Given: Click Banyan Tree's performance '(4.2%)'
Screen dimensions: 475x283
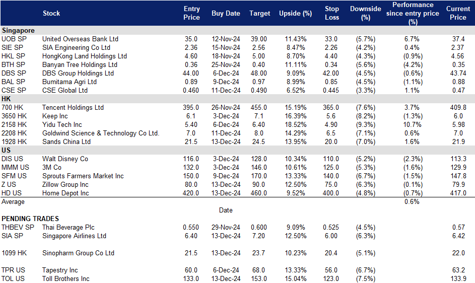Looking at the screenshot, I should (413, 64).
